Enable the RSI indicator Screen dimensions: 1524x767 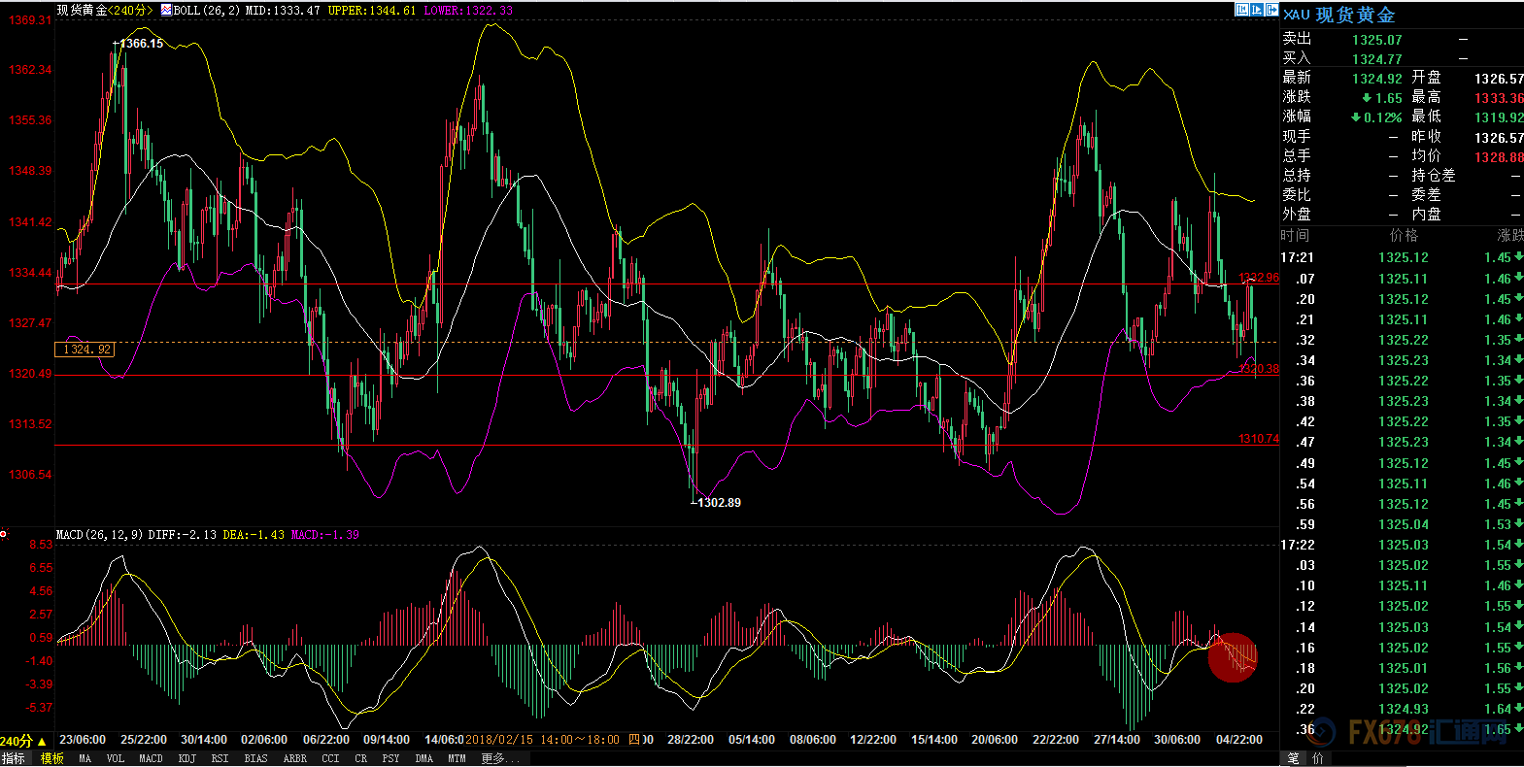pos(220,758)
